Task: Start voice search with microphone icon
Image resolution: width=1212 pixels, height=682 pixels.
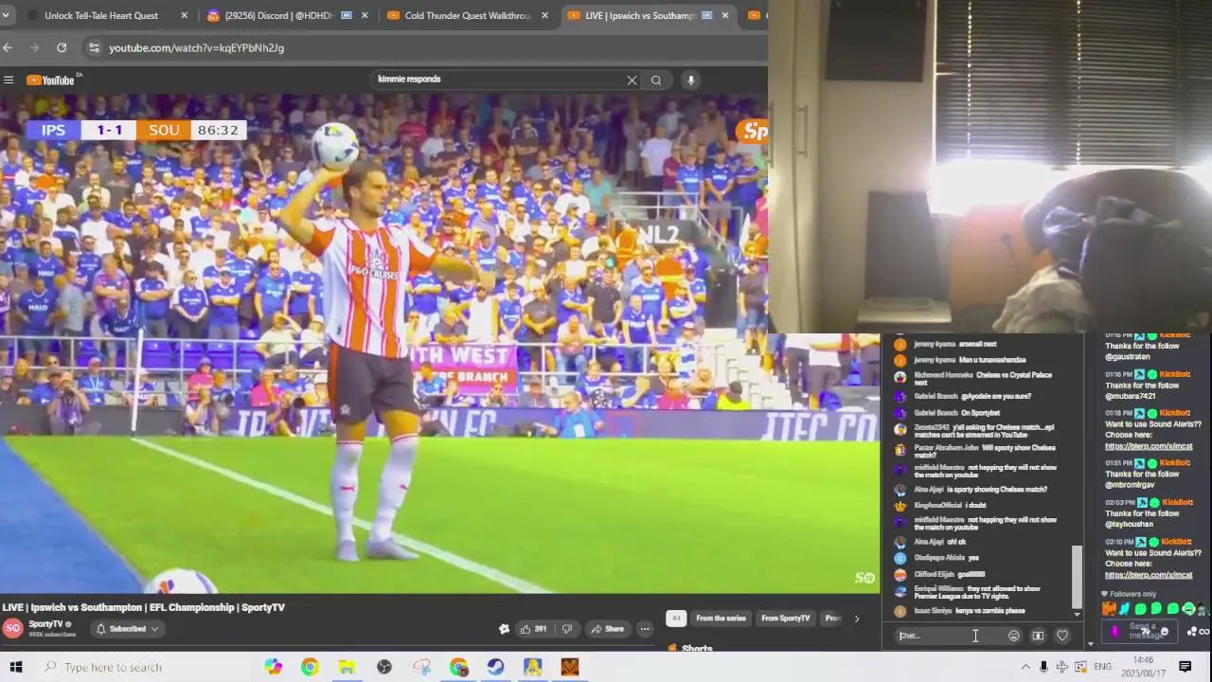Action: [690, 81]
